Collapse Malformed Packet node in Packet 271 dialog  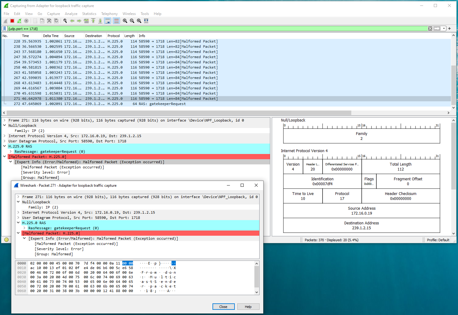click(x=18, y=233)
